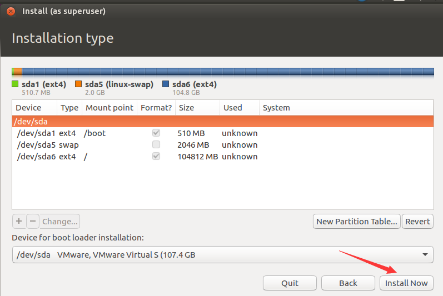
Task: Click the Device column header
Action: pyautogui.click(x=34, y=108)
